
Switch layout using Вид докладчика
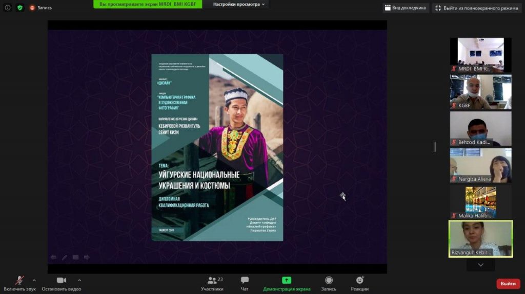coord(405,8)
